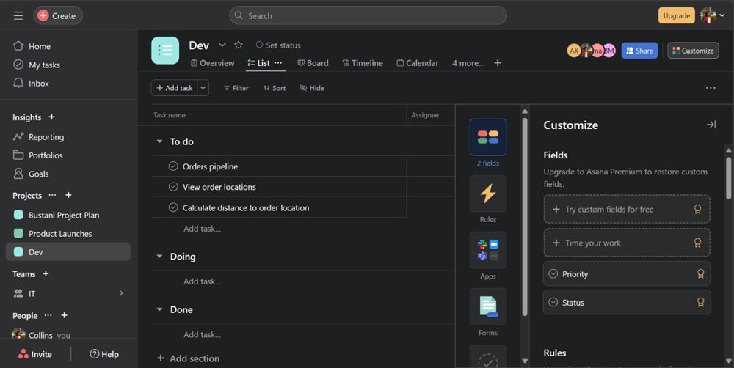734x368 pixels.
Task: Click Time your work field
Action: 627,243
